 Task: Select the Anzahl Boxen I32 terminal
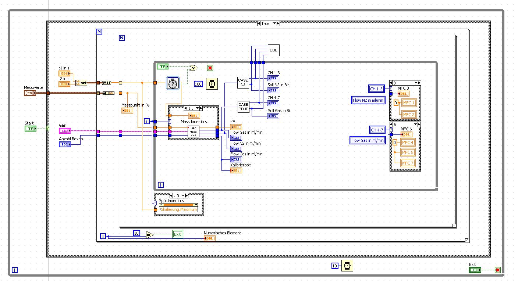point(64,144)
